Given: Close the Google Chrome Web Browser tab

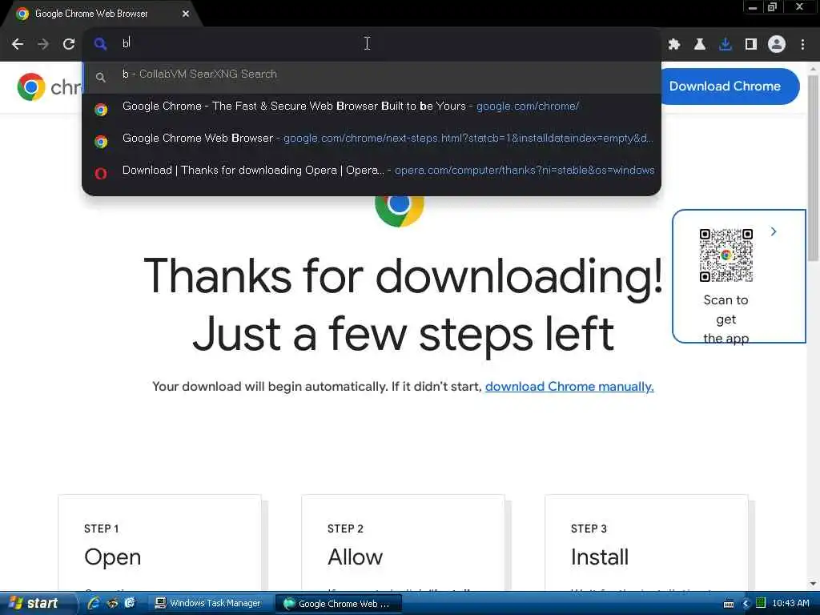Looking at the screenshot, I should click(186, 14).
